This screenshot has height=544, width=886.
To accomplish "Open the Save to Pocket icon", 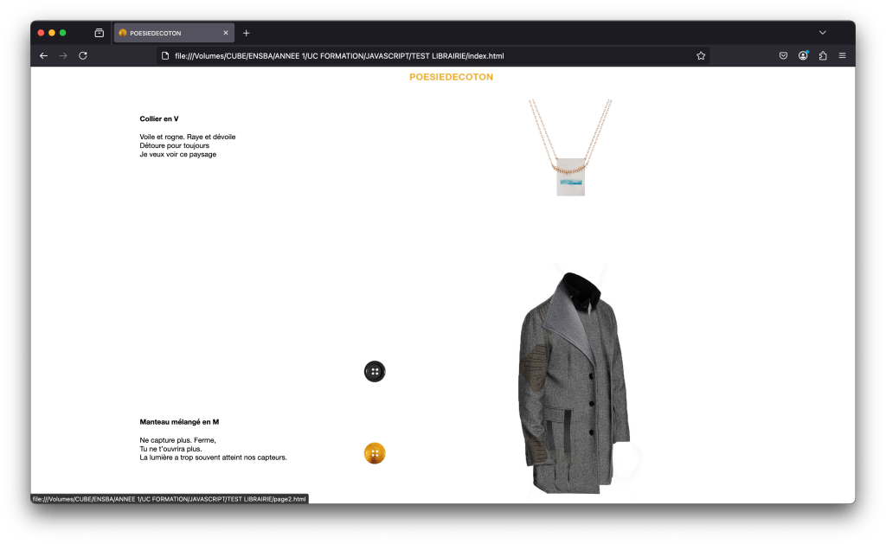I will click(783, 56).
